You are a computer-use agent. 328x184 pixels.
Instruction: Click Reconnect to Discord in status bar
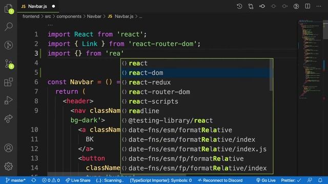pos(220,180)
